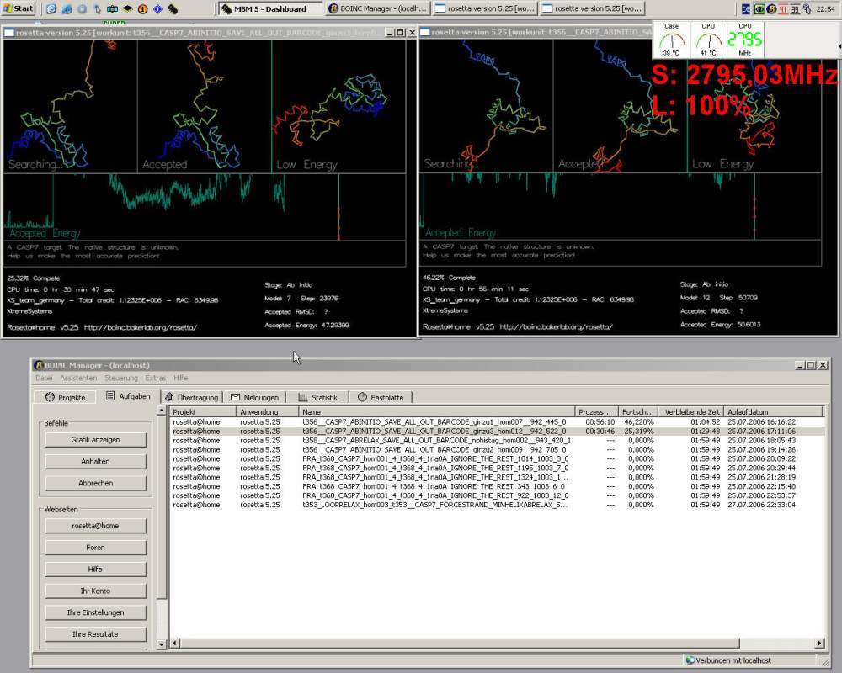Open the Extras menu
The image size is (842, 673).
pyautogui.click(x=155, y=378)
